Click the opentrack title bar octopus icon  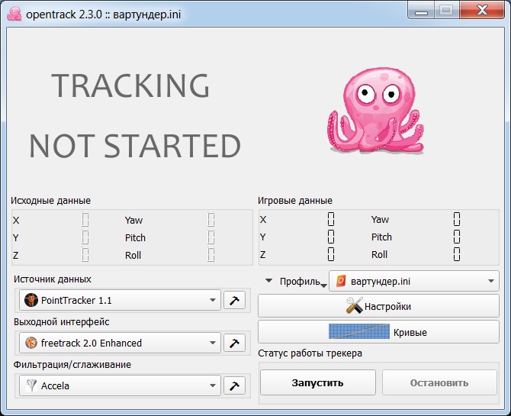pyautogui.click(x=14, y=14)
